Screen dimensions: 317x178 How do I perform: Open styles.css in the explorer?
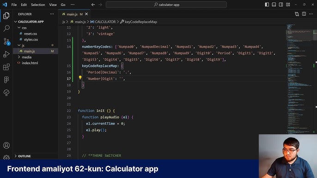(x=31, y=40)
